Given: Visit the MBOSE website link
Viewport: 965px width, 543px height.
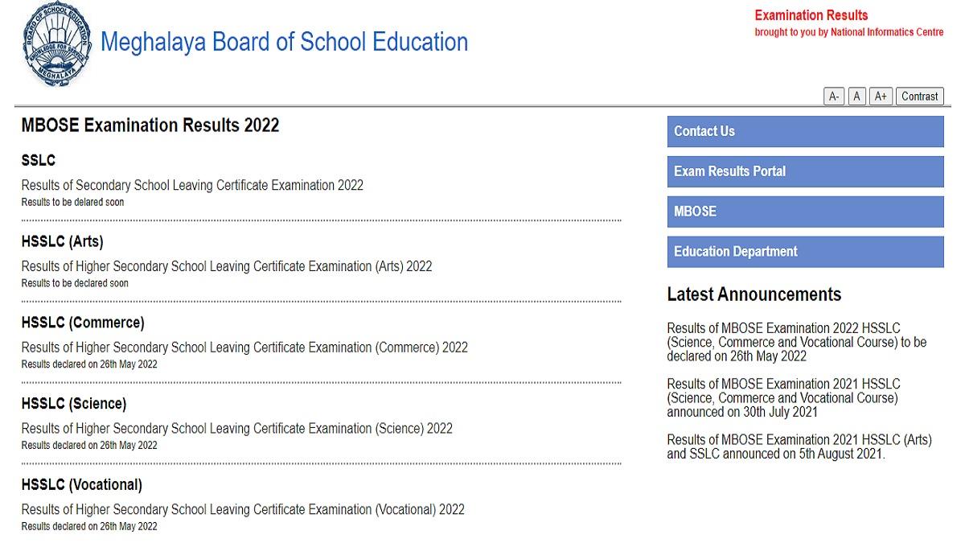Looking at the screenshot, I should tap(804, 212).
